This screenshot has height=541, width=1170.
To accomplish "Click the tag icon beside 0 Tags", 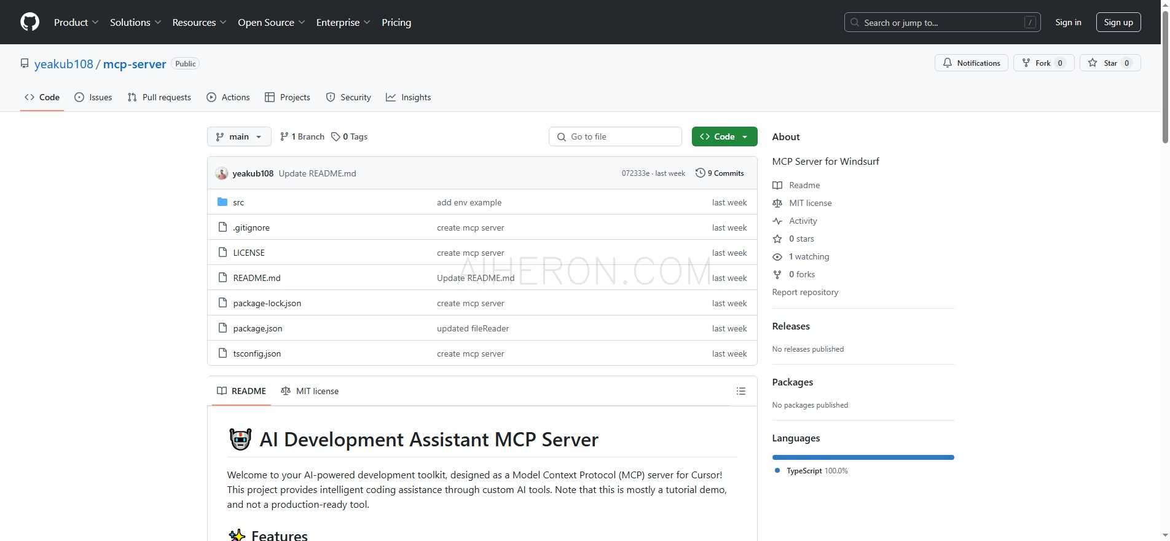I will pos(336,136).
